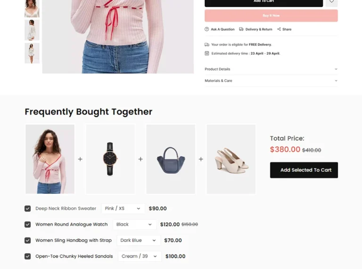Open the Pink / XS variant dropdown
362x269 pixels.
[123, 208]
